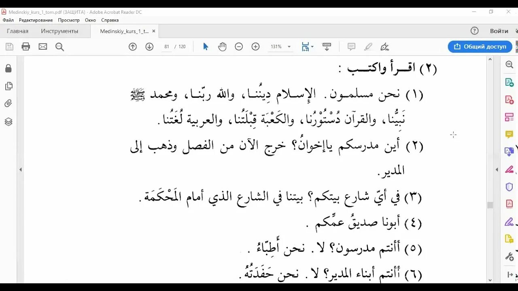Open the red PDF compress tool
The height and width of the screenshot is (291, 518).
click(x=510, y=204)
